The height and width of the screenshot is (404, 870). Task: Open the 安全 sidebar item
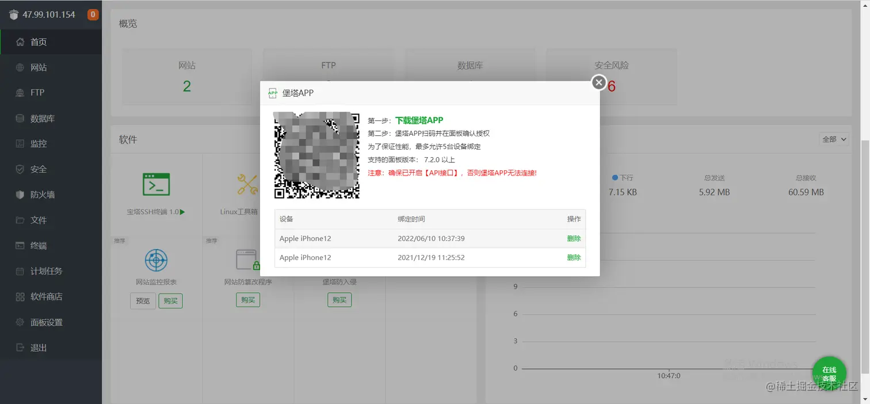pos(51,169)
